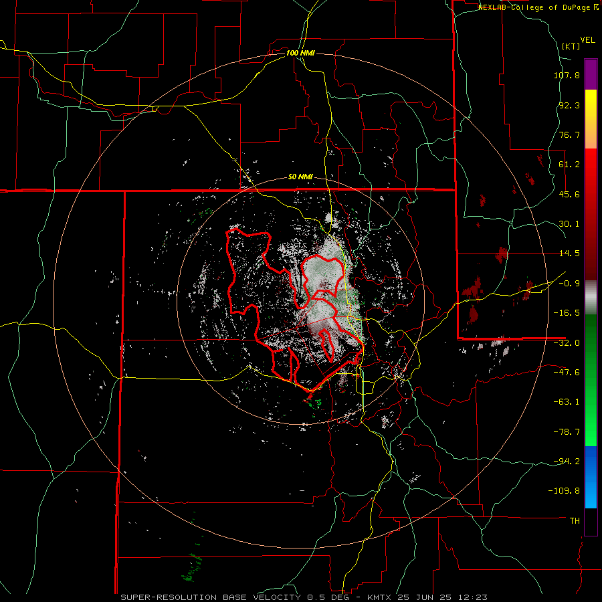Select the -109.8 scale value
602x602 pixels.
pos(565,491)
